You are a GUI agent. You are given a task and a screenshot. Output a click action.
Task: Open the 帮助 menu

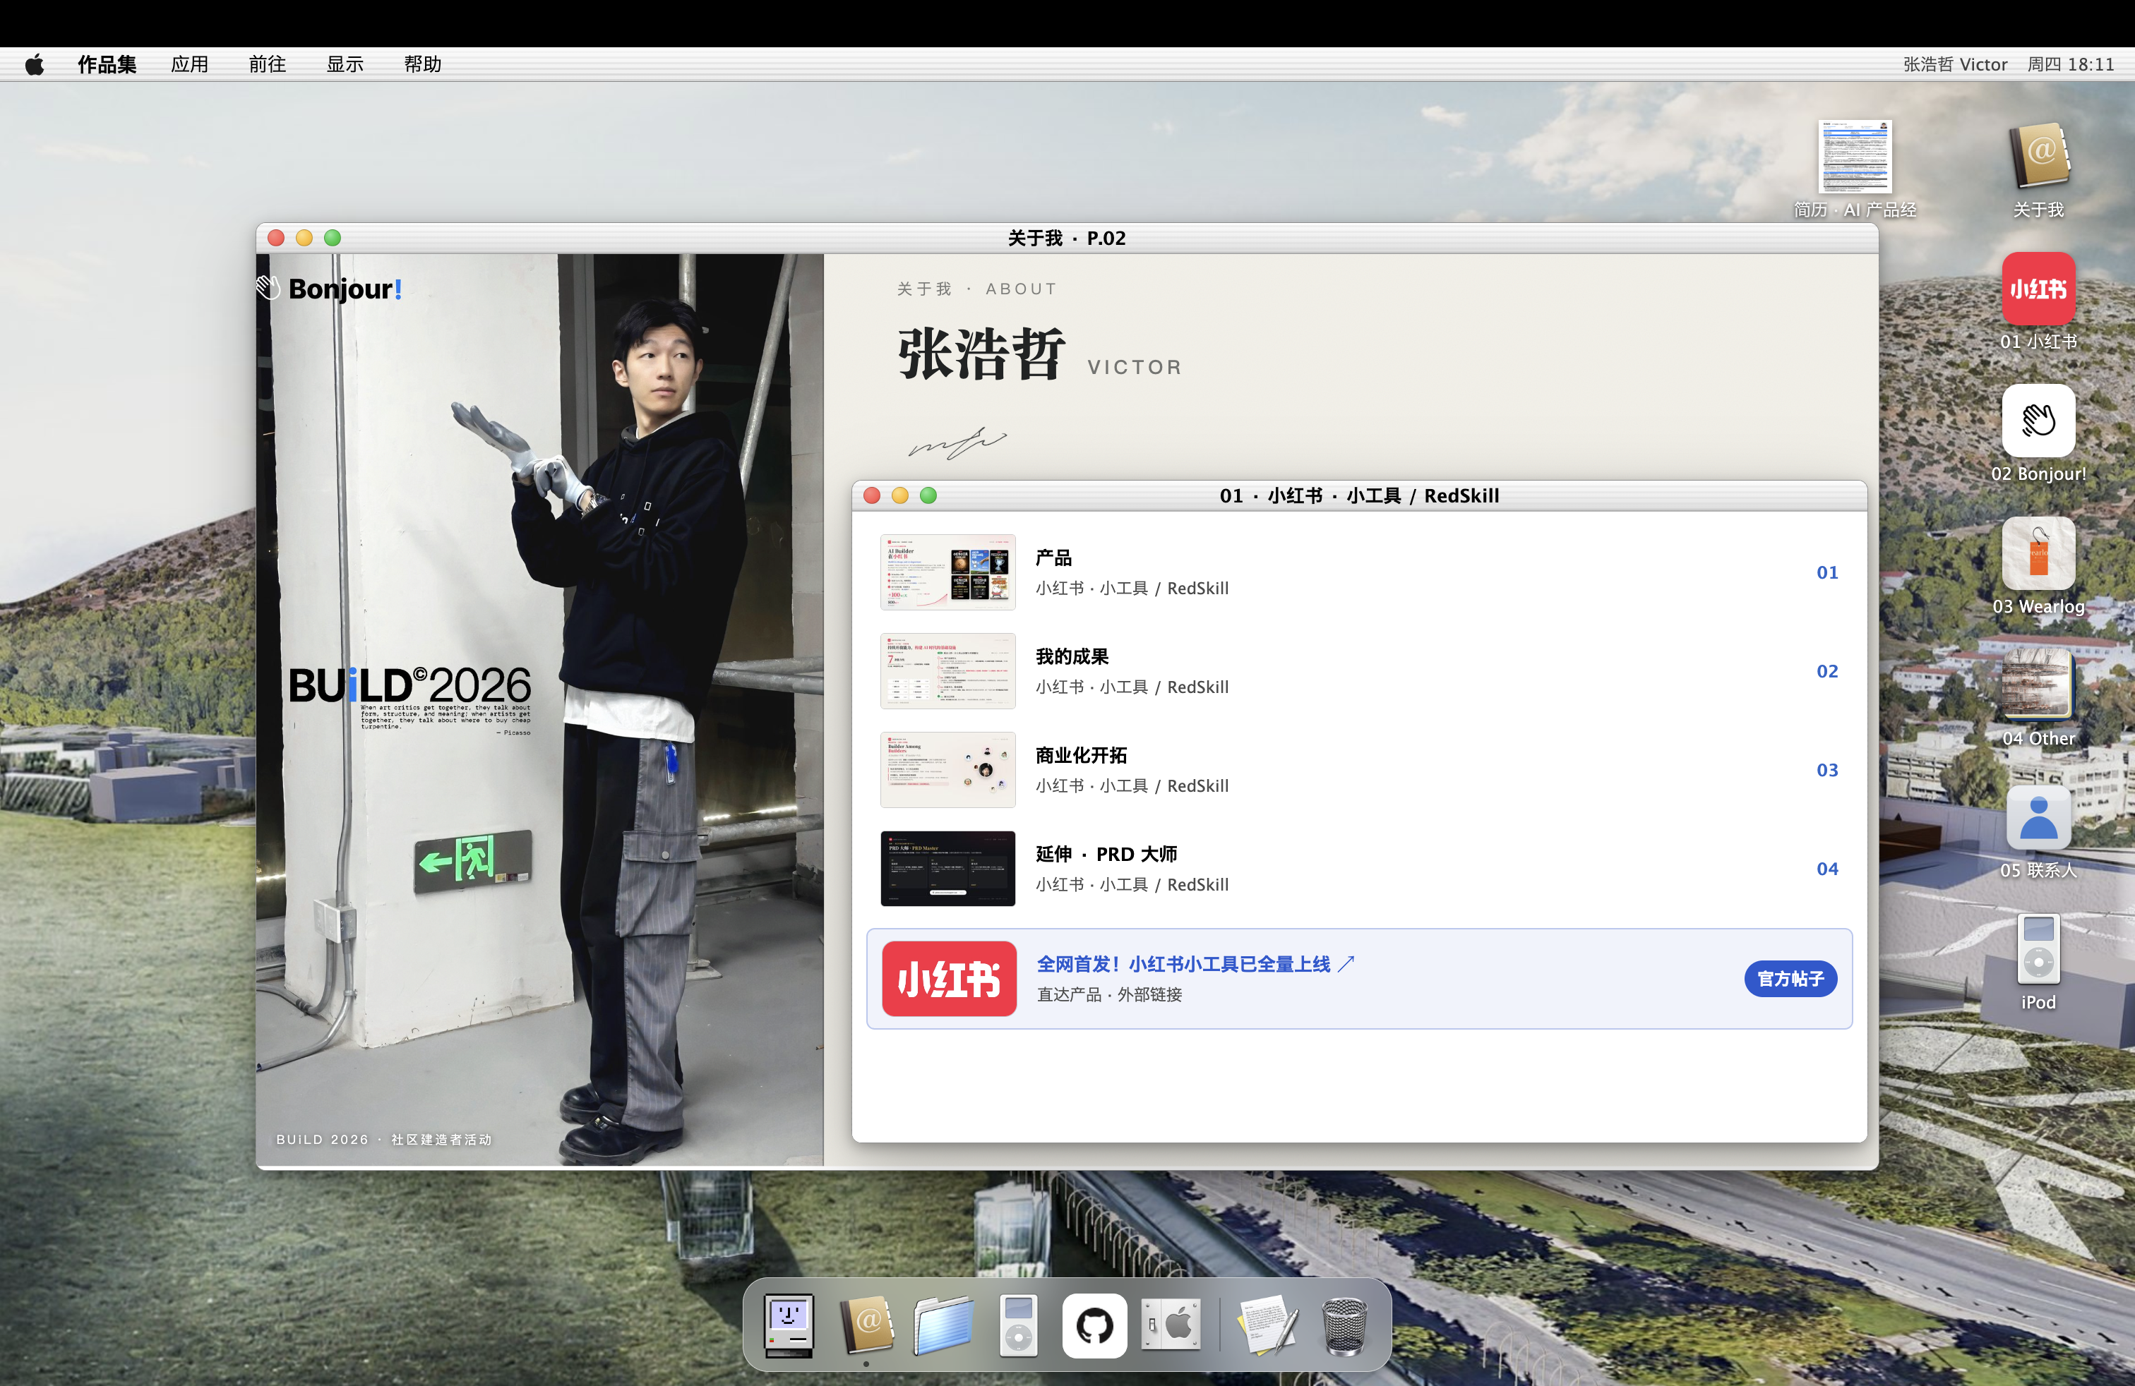(422, 64)
